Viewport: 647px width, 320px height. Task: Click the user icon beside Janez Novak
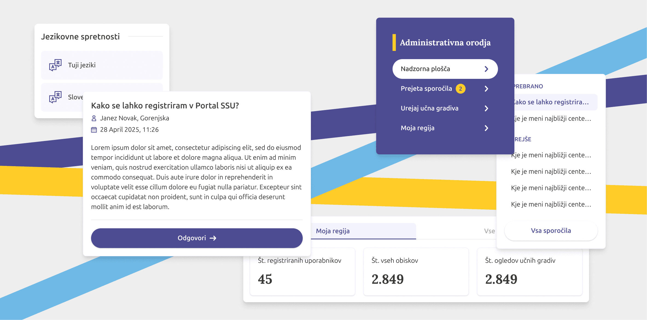[94, 118]
